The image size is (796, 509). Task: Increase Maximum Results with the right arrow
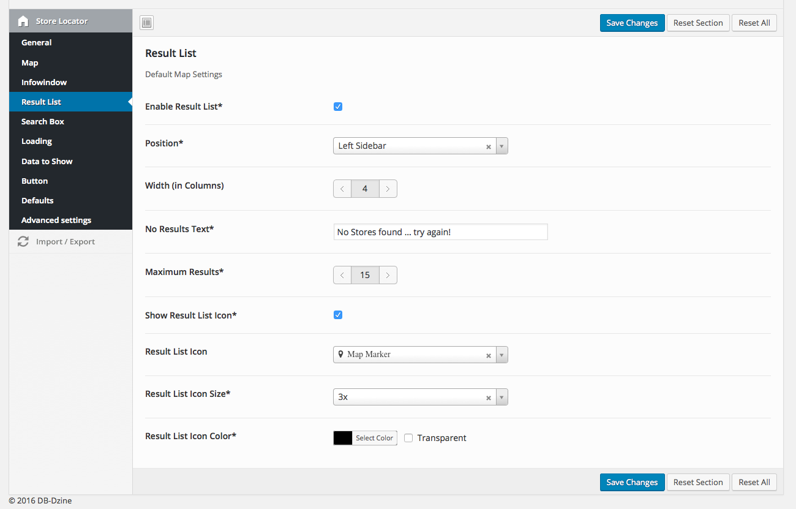[x=388, y=276]
